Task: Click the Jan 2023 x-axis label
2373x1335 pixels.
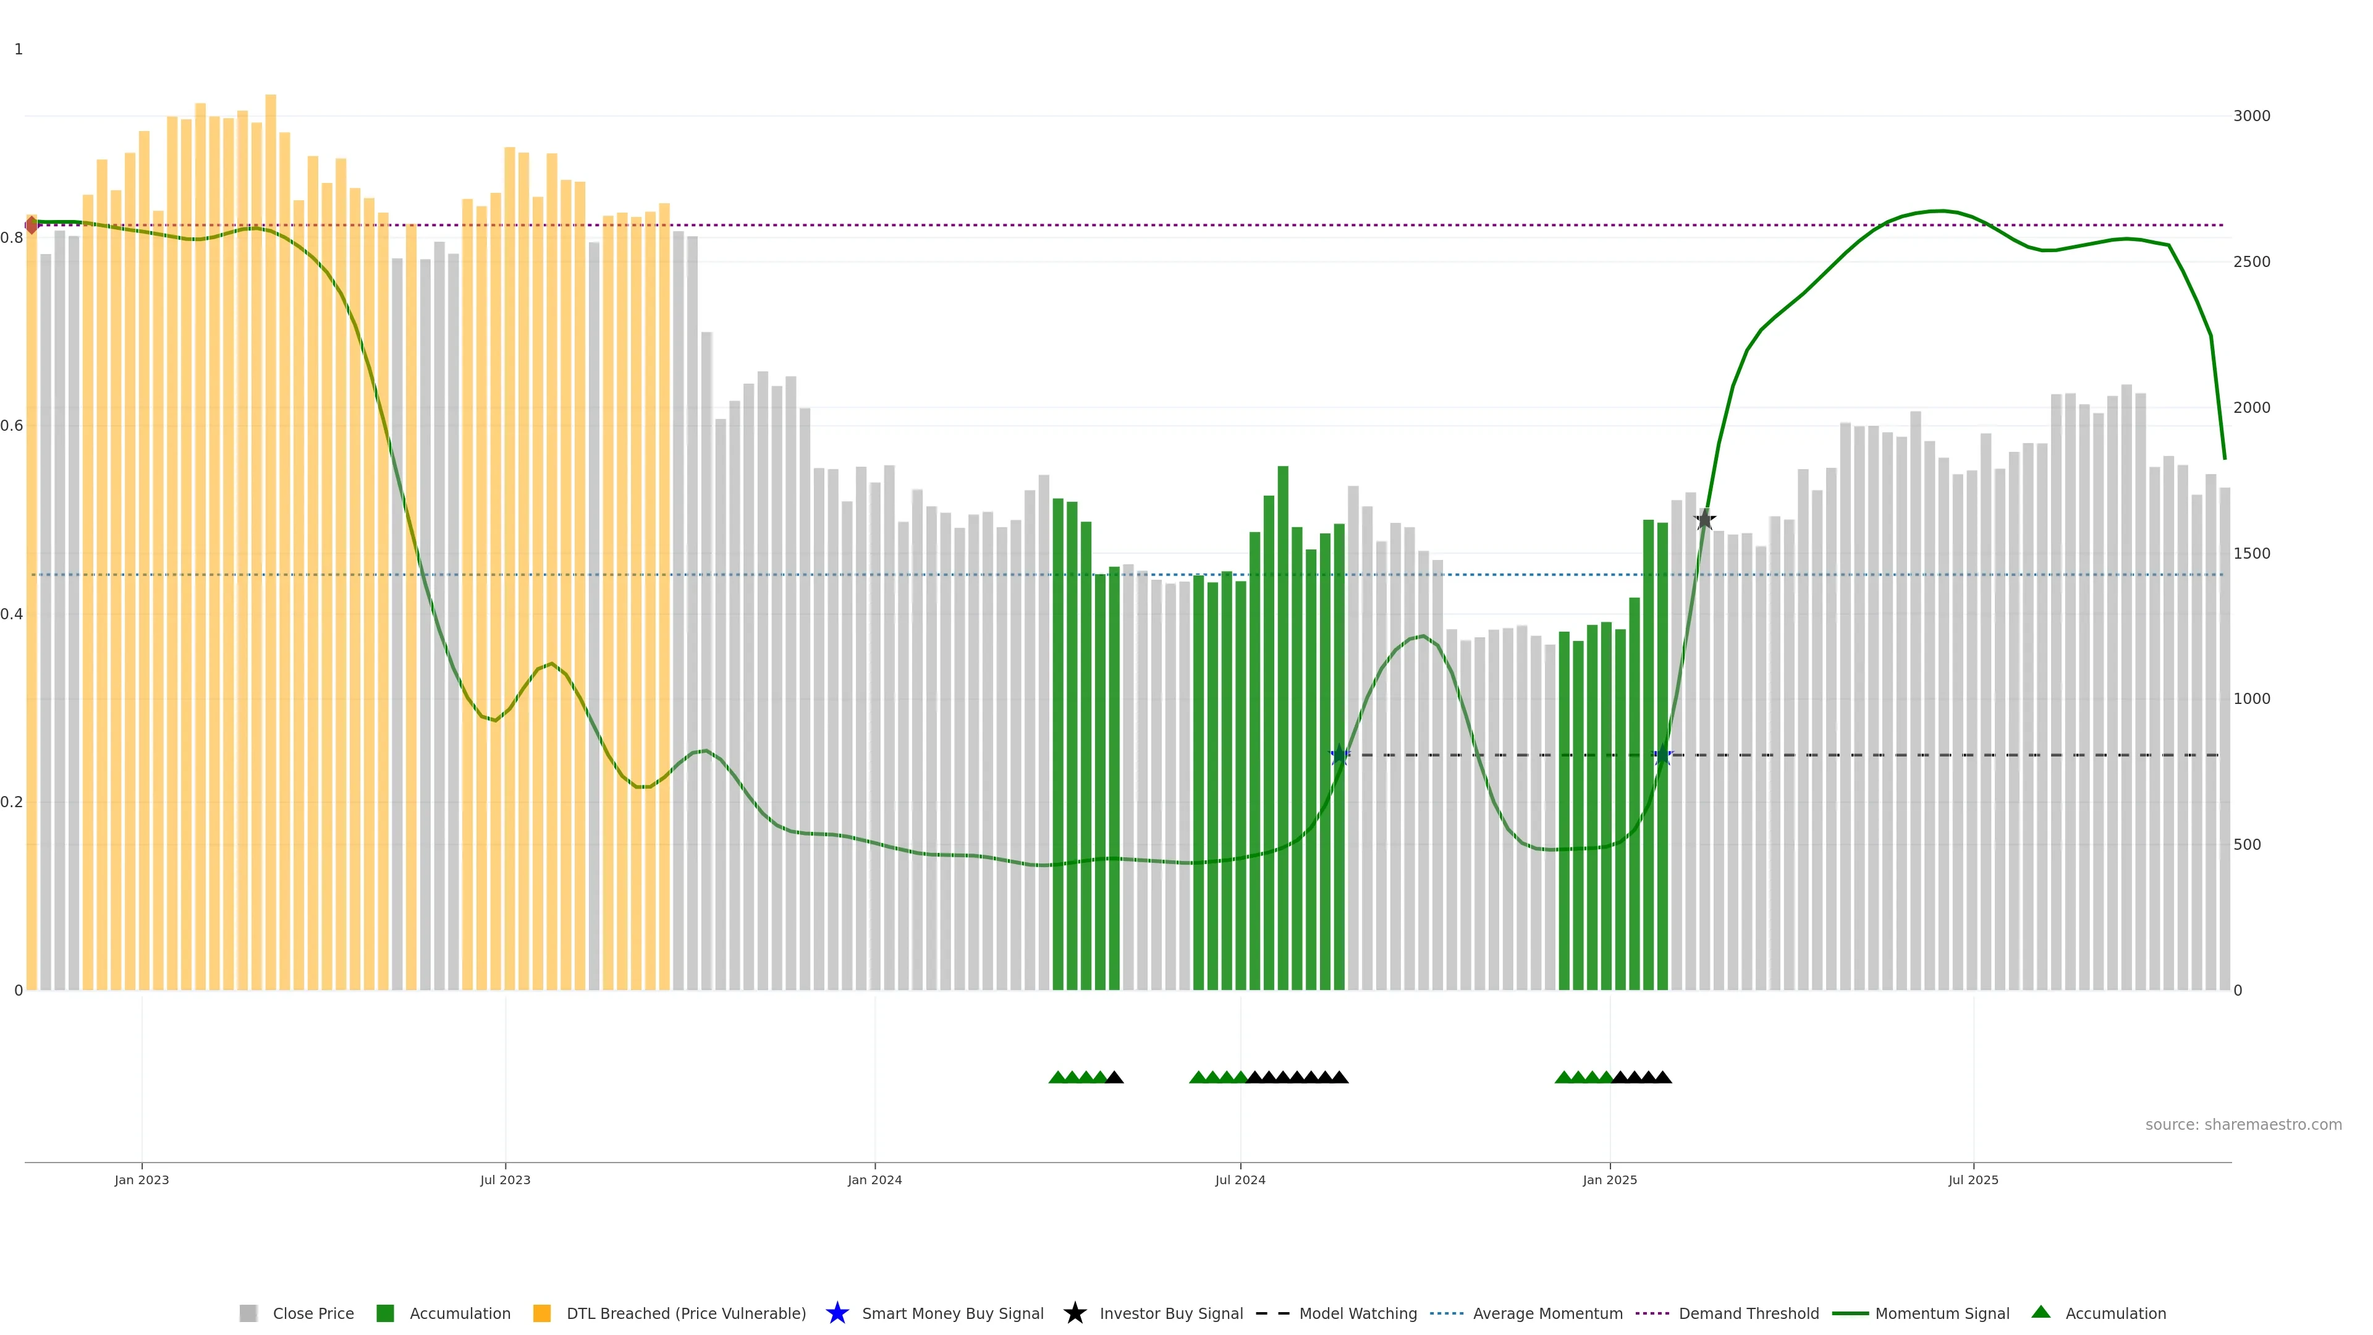Action: pyautogui.click(x=142, y=1180)
